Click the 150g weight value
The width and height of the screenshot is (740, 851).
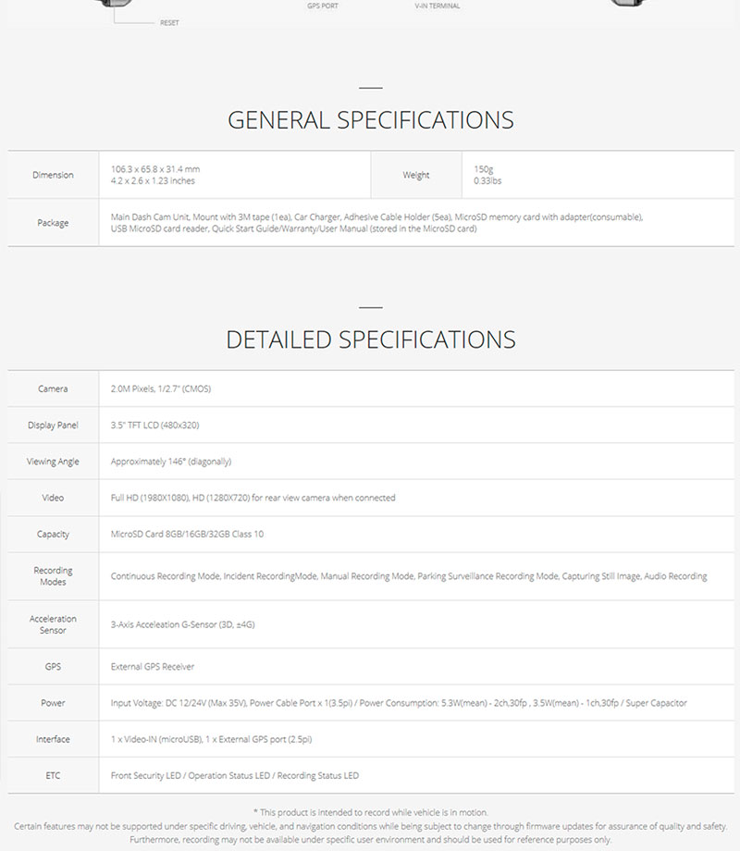tap(484, 169)
